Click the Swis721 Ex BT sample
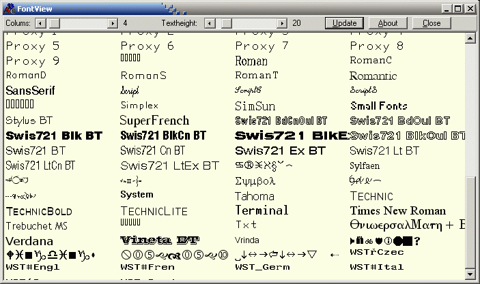This screenshot has width=480, height=284. [280, 151]
